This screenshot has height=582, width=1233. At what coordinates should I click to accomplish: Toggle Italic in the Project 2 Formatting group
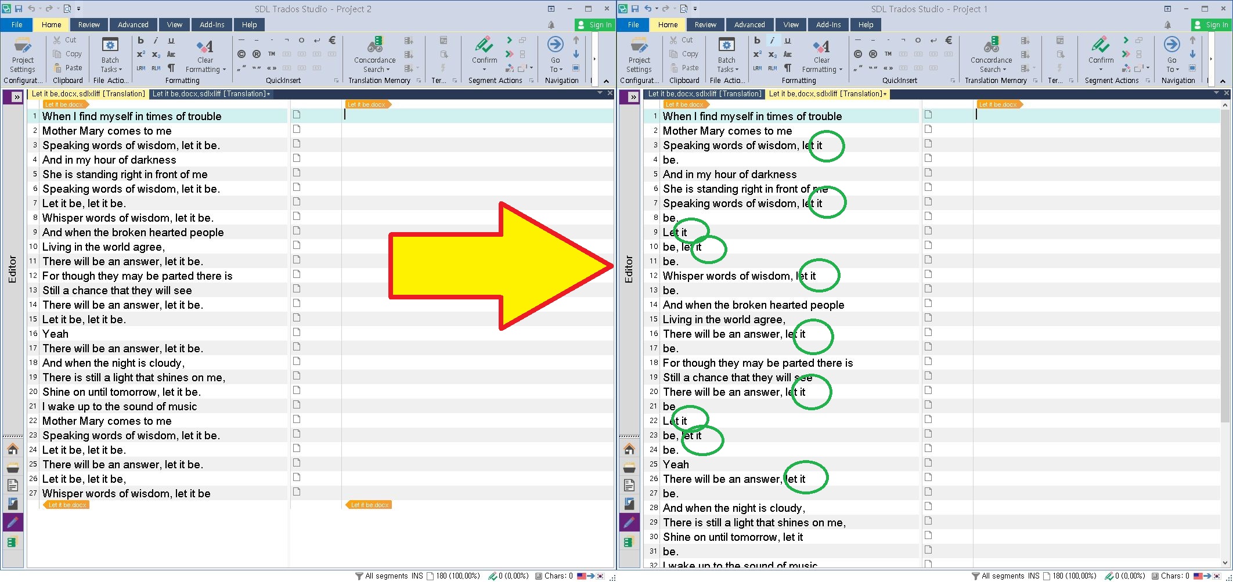[x=156, y=40]
